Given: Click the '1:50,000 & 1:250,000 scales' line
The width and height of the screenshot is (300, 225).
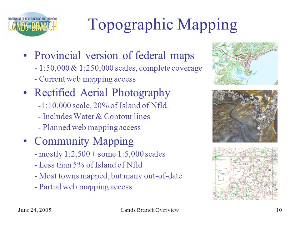Looking at the screenshot, I should pos(118,68).
